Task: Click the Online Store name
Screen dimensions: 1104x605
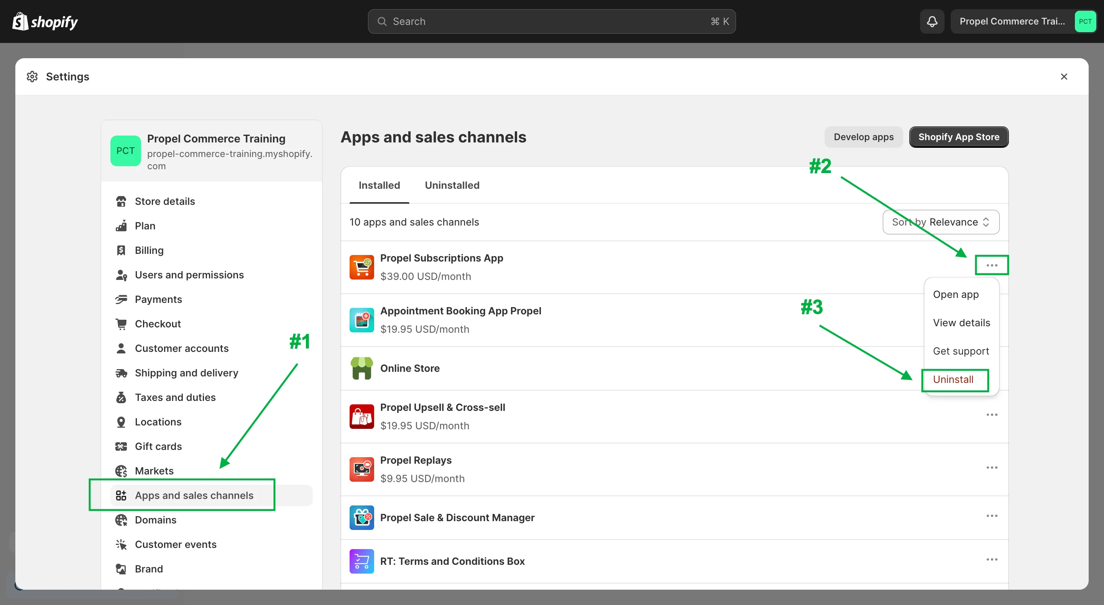Action: click(410, 368)
